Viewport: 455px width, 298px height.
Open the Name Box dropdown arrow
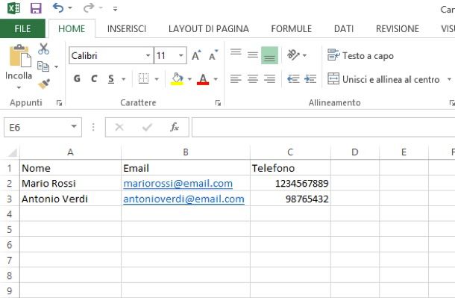[74, 127]
